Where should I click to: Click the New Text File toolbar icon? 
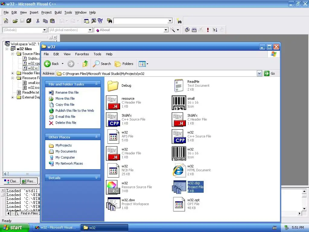pyautogui.click(x=6, y=21)
